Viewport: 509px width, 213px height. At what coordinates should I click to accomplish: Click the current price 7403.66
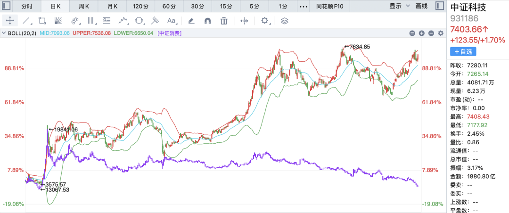click(469, 29)
